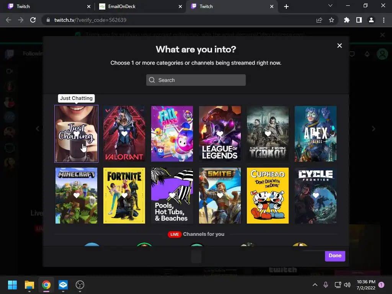Choose the Escape from Tarkov card
The height and width of the screenshot is (294, 392).
(x=268, y=134)
